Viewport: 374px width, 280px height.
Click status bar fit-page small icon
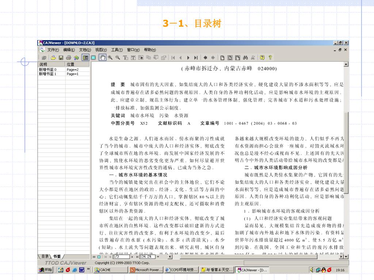tap(99, 257)
